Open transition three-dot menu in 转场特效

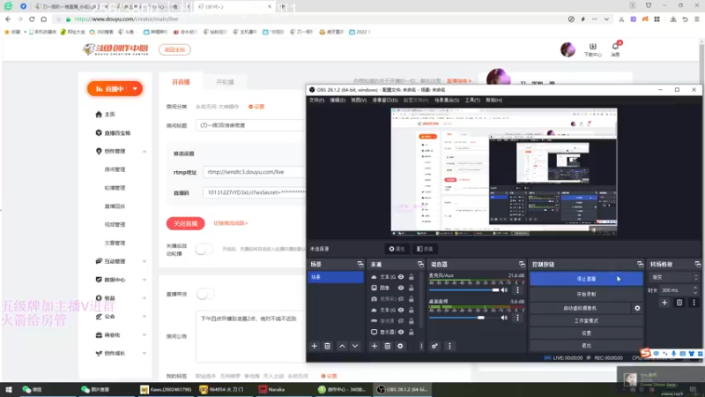point(694,303)
